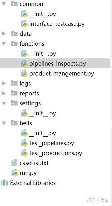The width and height of the screenshot is (112, 206).
Task: Select test_pipelines.py in the tree
Action: [52, 143]
